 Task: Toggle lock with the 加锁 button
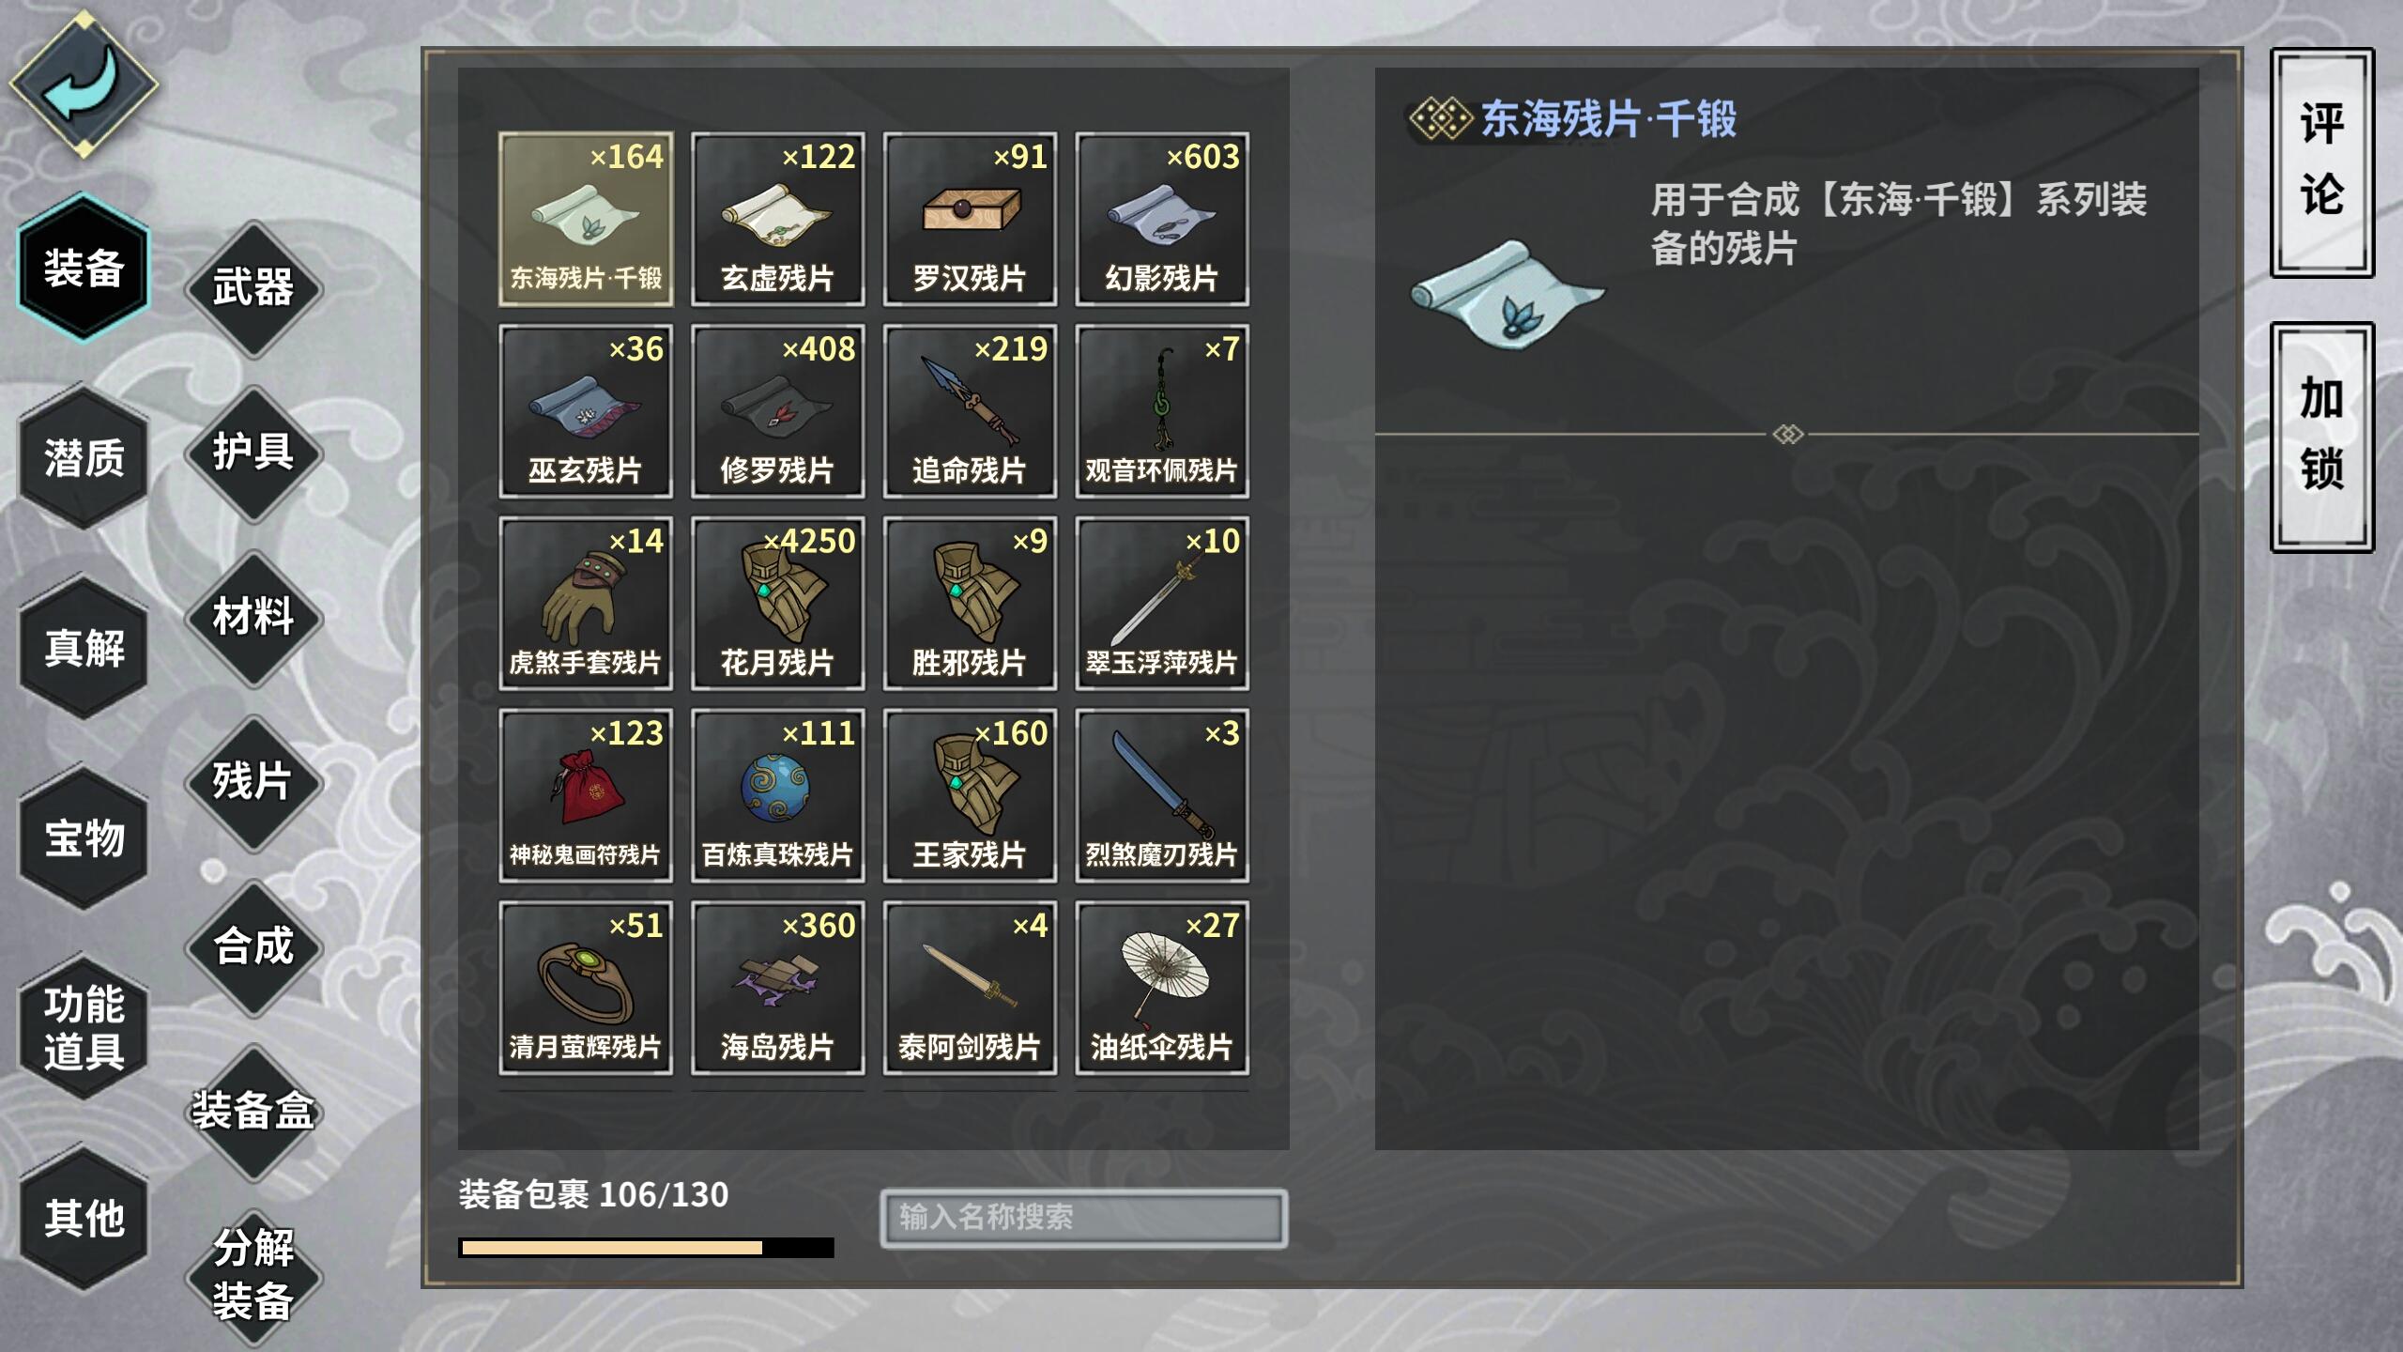tap(2322, 437)
